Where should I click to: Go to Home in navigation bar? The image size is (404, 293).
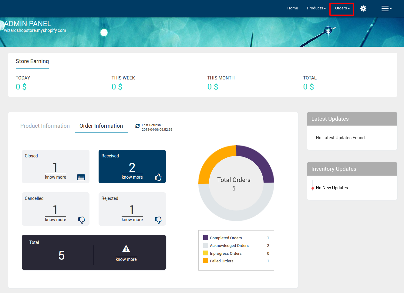[292, 8]
